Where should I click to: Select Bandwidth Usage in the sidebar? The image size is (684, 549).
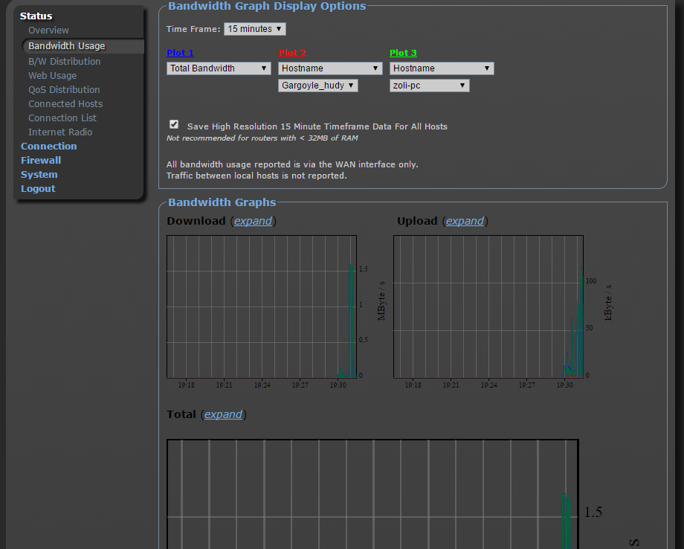[67, 46]
